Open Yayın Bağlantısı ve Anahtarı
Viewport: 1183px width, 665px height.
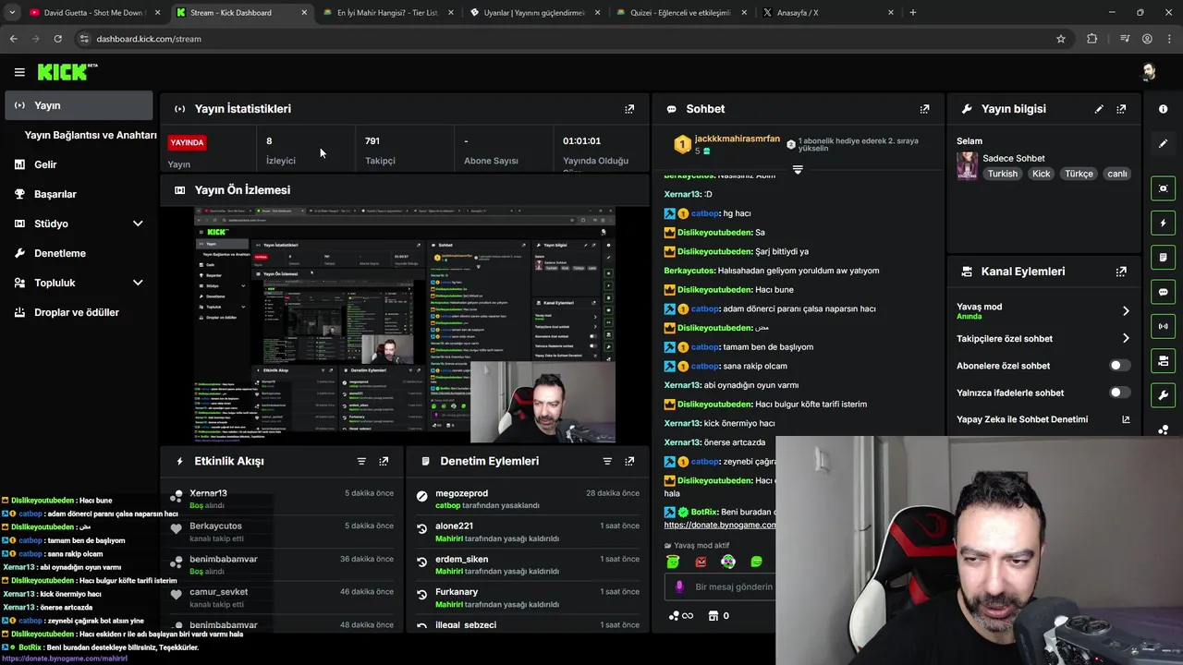click(91, 135)
